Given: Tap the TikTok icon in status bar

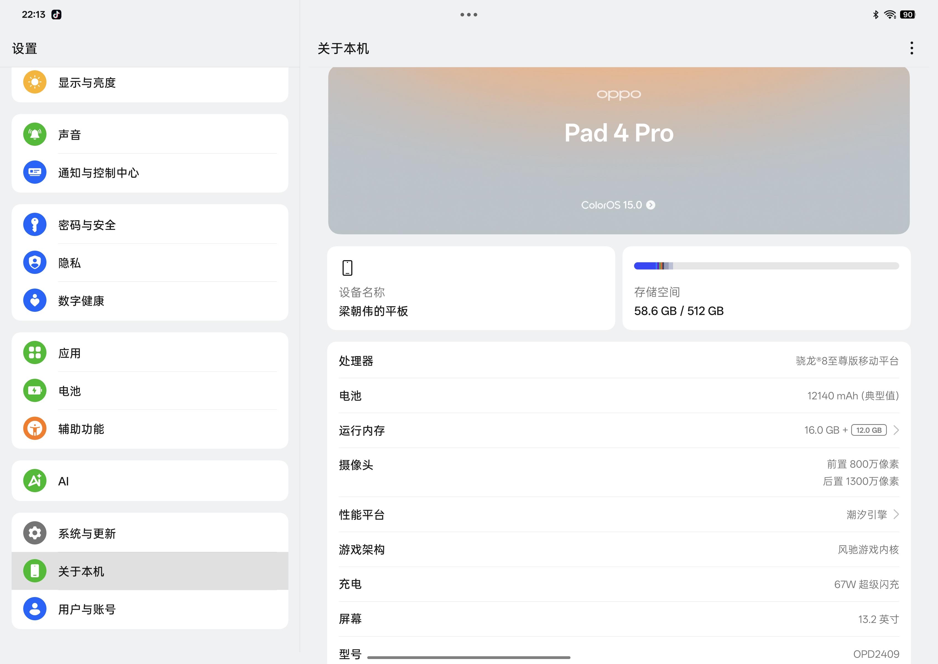Looking at the screenshot, I should (56, 15).
